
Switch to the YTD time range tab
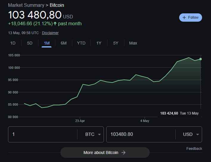click(81, 43)
